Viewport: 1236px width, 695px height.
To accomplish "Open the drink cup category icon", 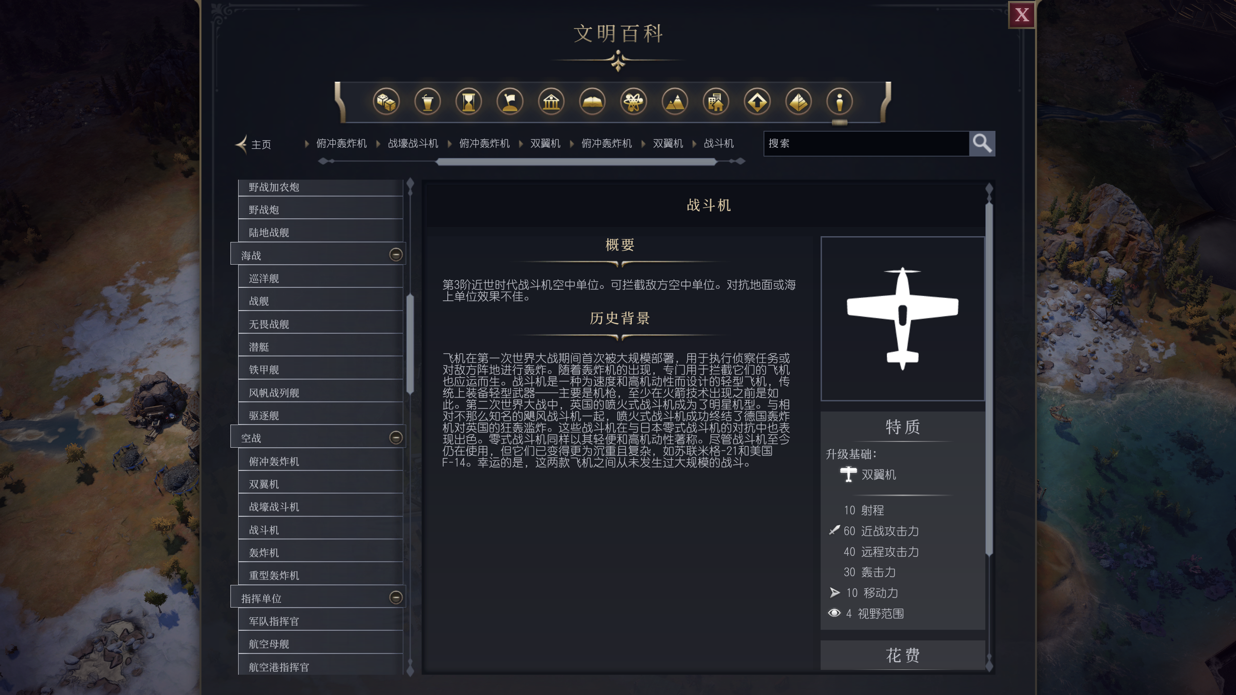I will (x=427, y=102).
